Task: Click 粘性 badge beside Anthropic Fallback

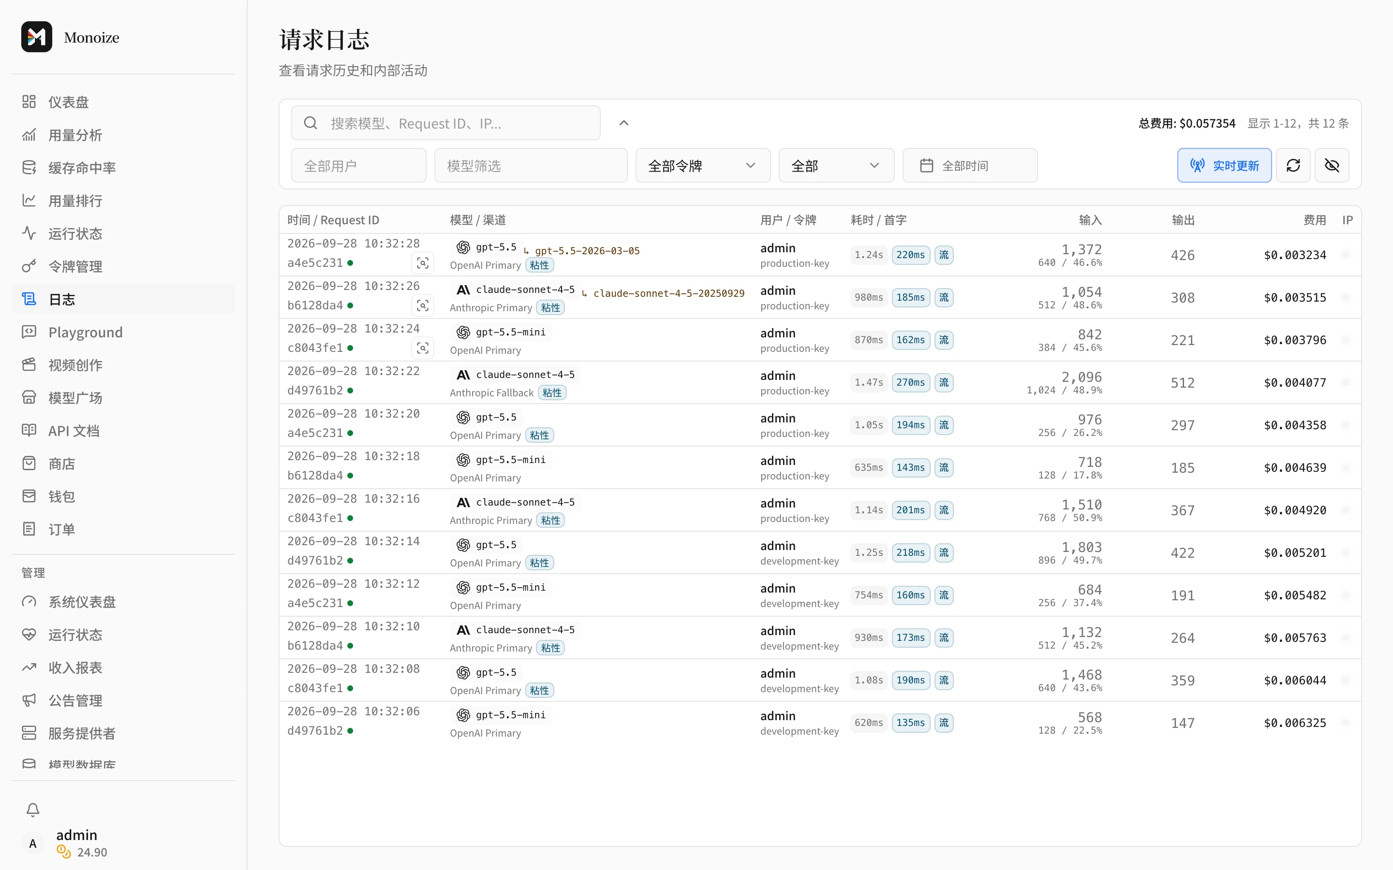Action: point(552,393)
